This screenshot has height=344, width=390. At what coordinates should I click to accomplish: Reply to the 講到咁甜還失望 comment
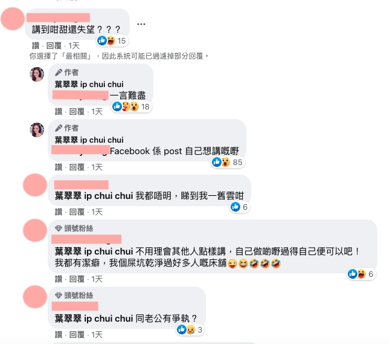(x=54, y=45)
